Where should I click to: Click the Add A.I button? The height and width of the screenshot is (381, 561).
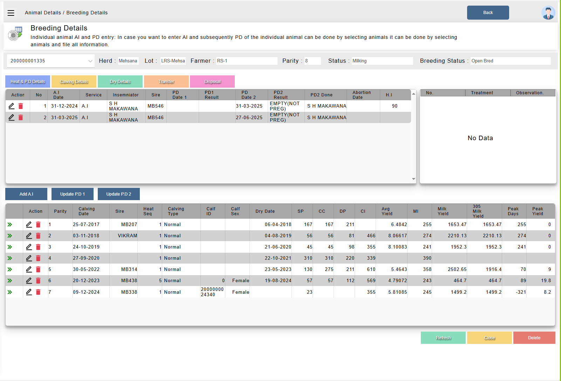[26, 194]
